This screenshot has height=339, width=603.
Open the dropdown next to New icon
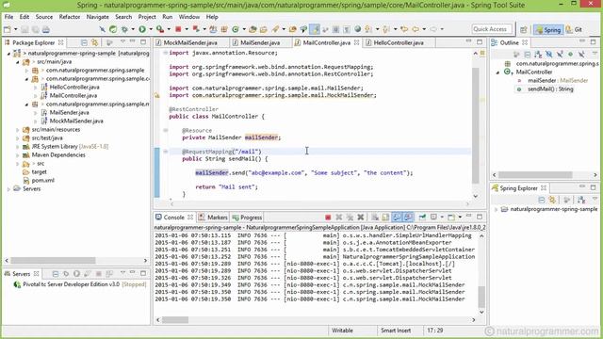pos(16,29)
